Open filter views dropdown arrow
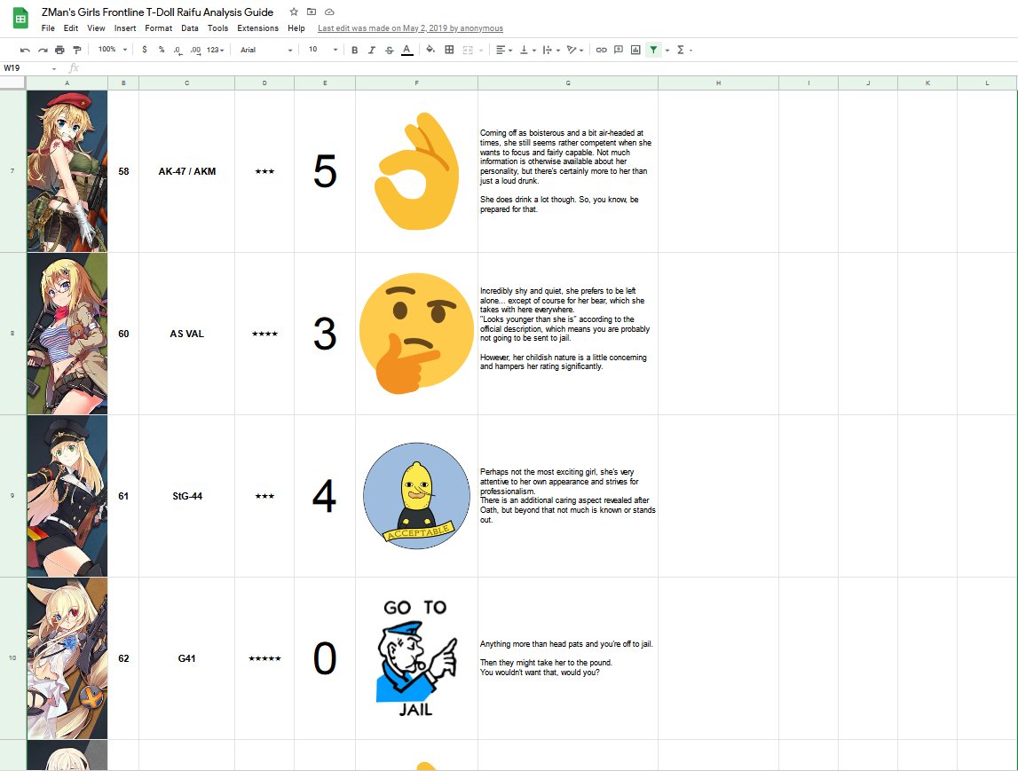 click(667, 50)
